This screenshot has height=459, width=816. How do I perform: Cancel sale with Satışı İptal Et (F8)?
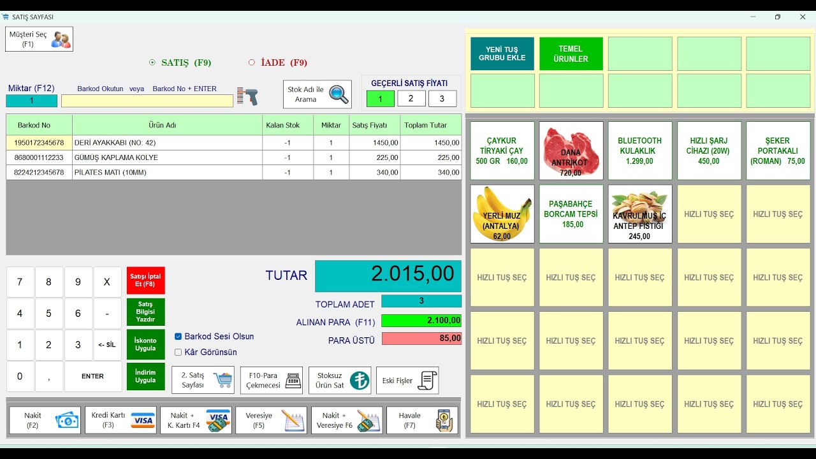tap(145, 280)
